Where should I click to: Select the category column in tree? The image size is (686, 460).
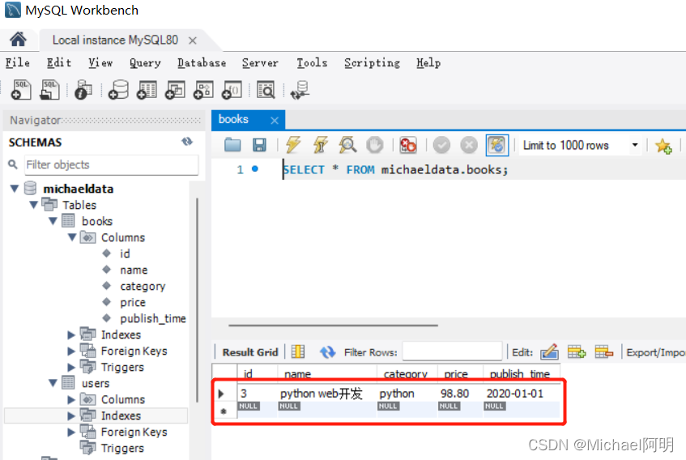point(143,287)
